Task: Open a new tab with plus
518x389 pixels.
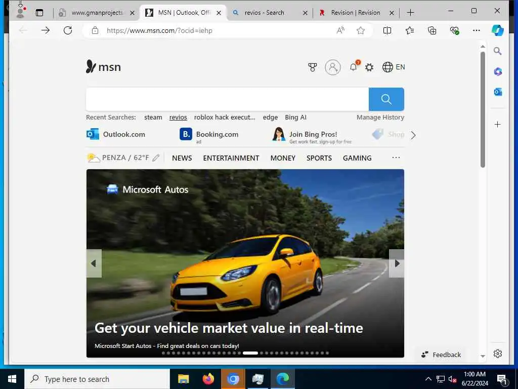Action: [410, 13]
